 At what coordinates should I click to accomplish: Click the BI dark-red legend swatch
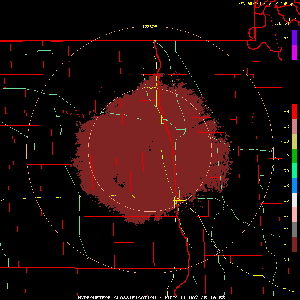click(294, 245)
